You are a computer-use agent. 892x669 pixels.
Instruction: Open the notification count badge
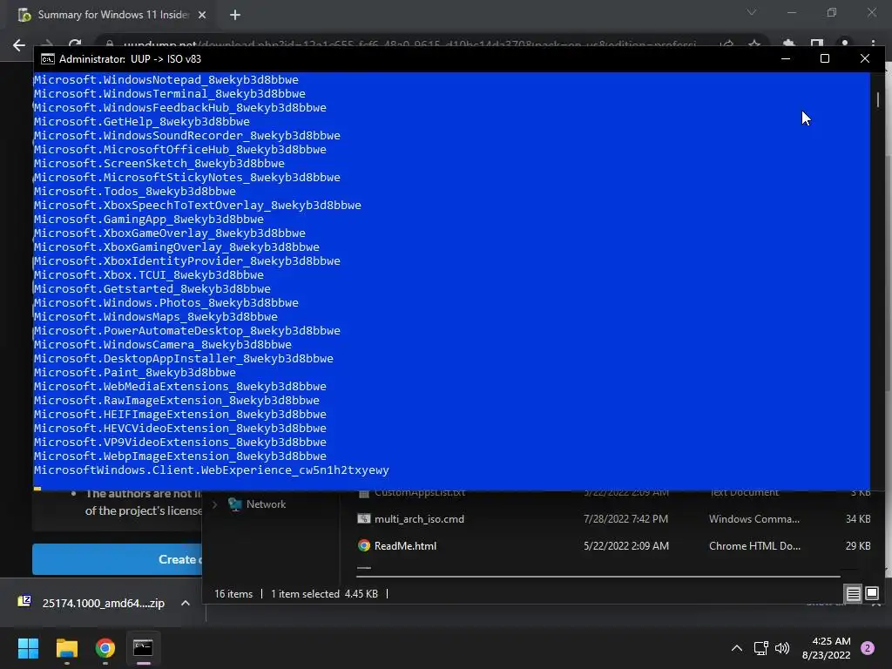click(868, 648)
